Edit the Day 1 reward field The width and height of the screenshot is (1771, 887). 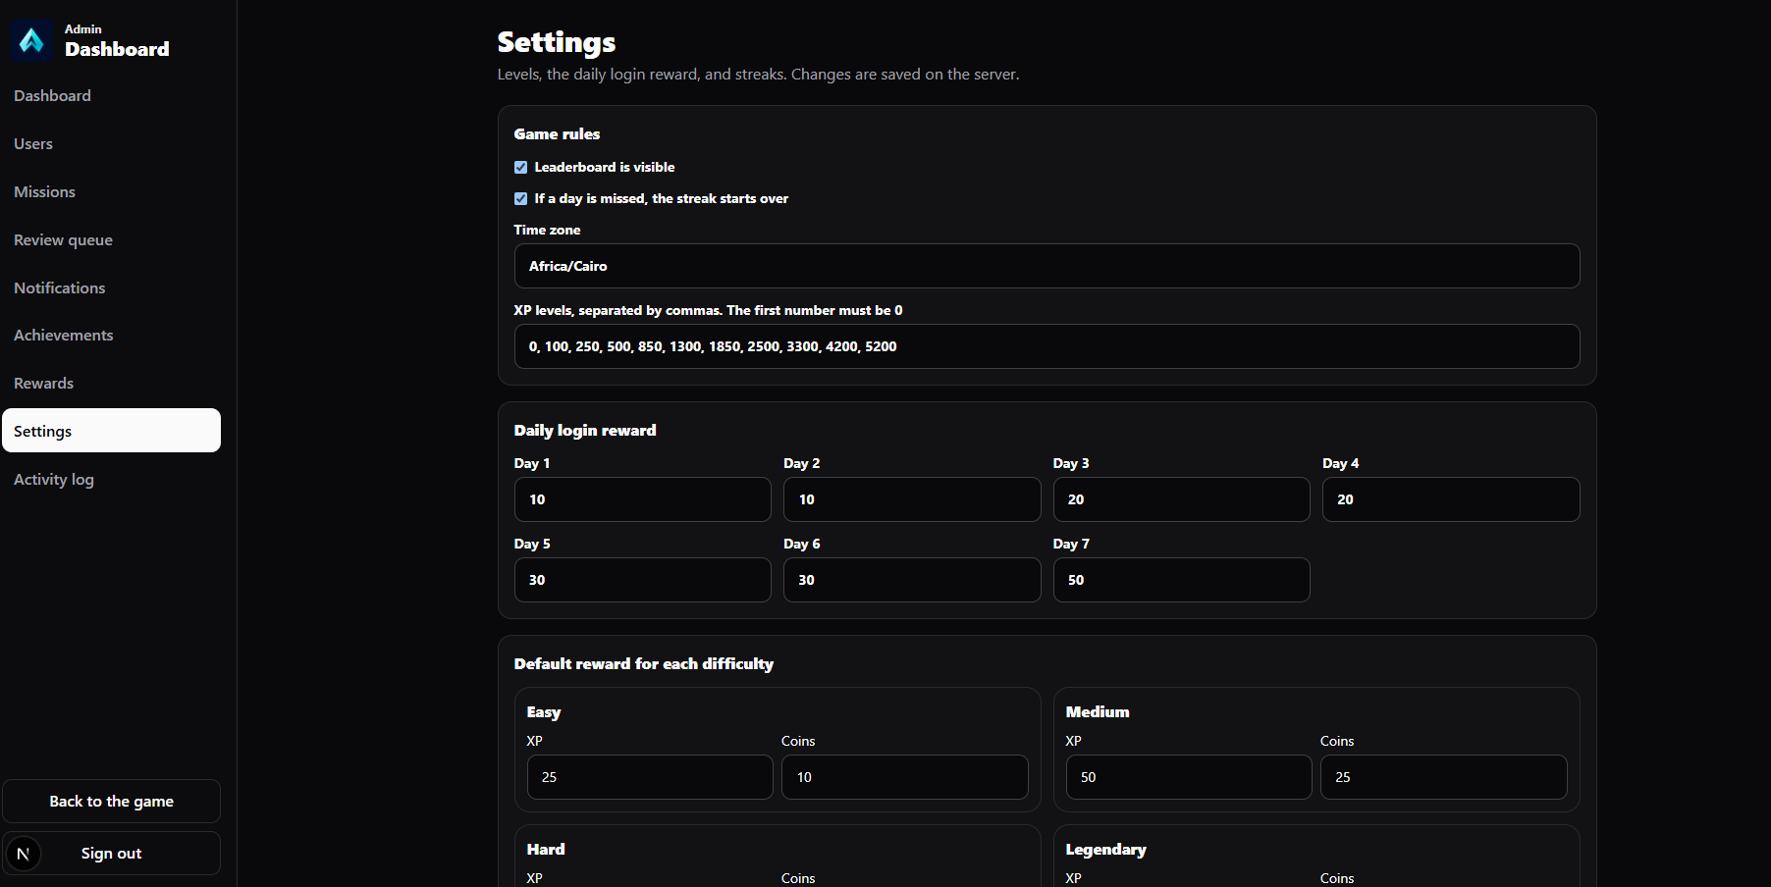click(x=643, y=499)
